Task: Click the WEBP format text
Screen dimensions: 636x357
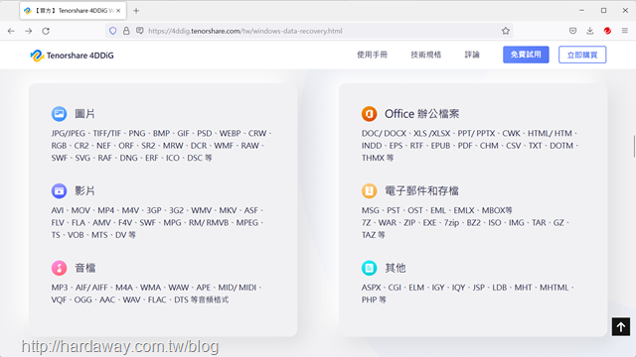Action: (x=230, y=133)
